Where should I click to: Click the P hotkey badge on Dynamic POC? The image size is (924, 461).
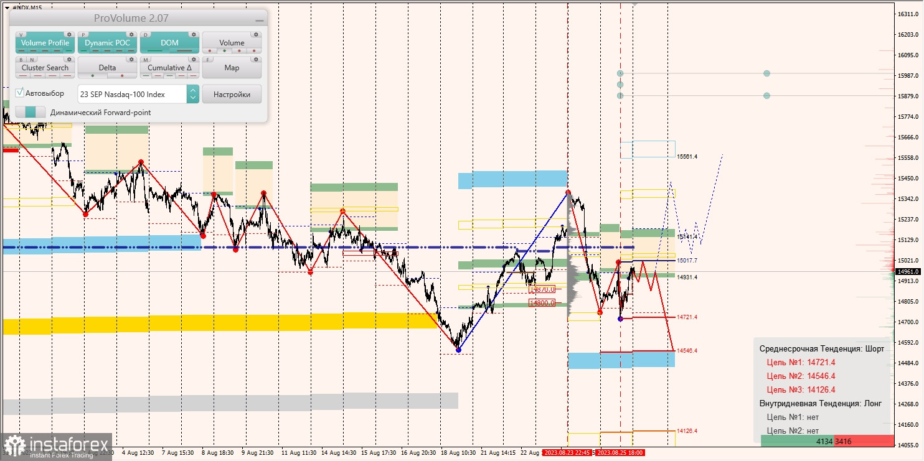click(x=83, y=35)
